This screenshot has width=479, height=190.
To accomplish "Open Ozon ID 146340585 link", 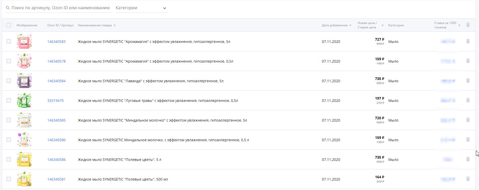I will pyautogui.click(x=56, y=120).
